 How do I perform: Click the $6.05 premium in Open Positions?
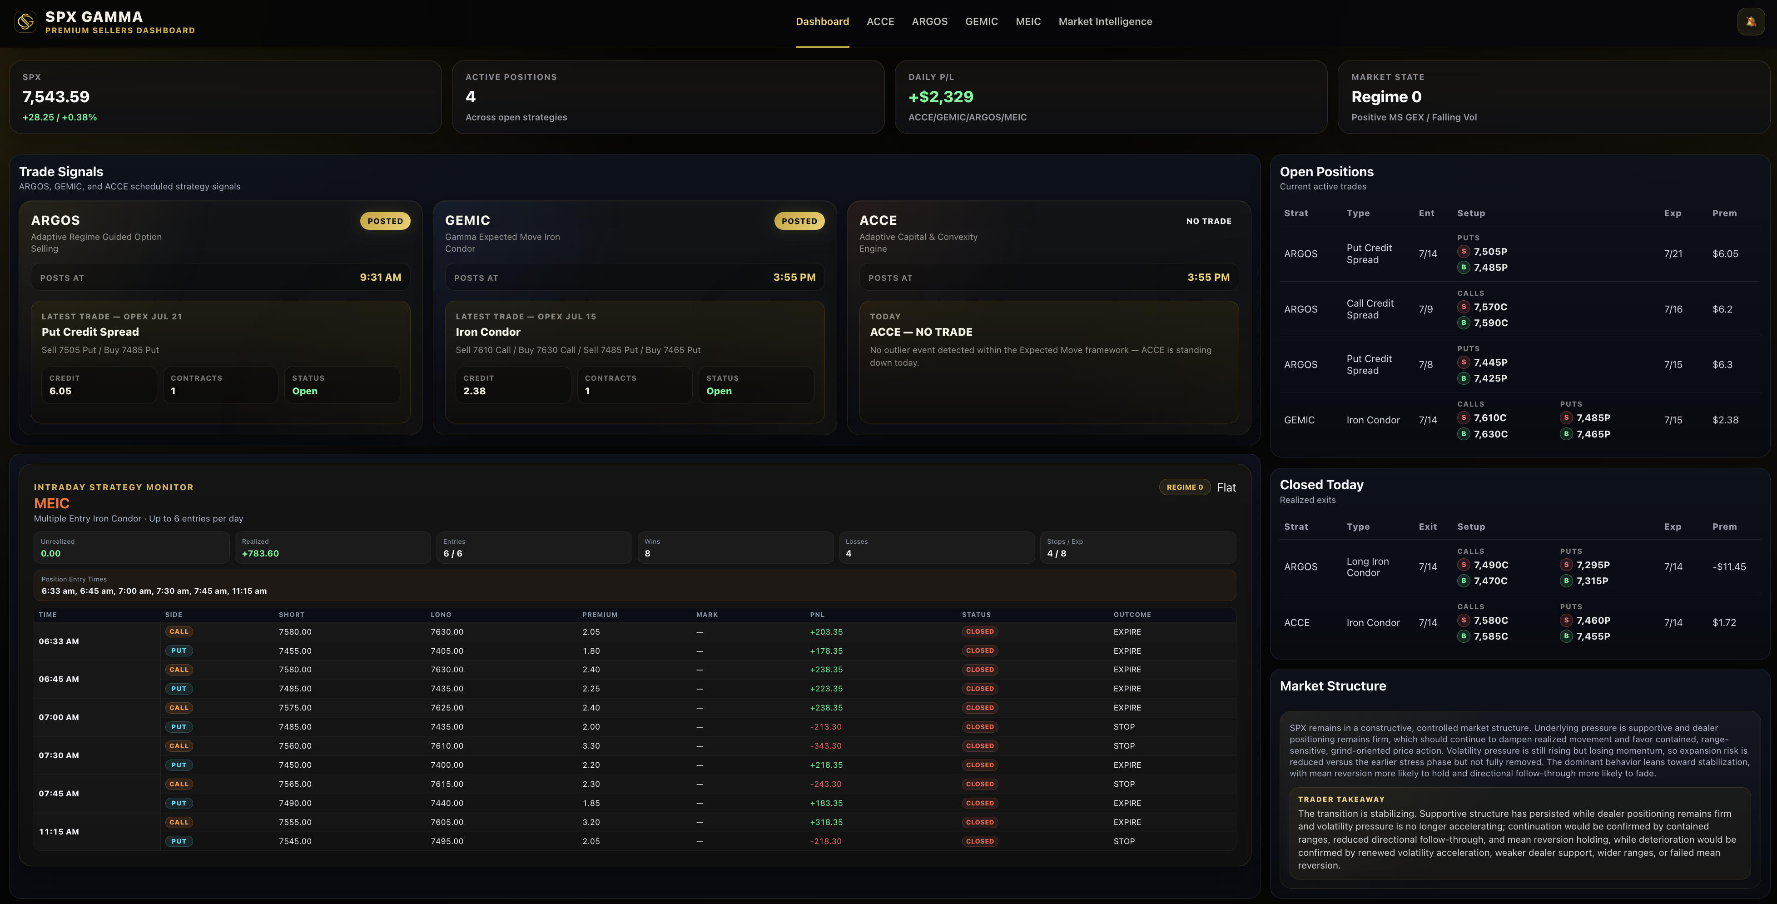[1725, 254]
